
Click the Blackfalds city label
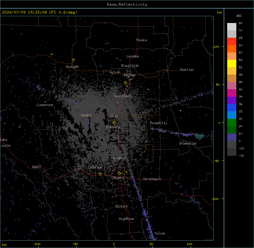[x=130, y=66]
